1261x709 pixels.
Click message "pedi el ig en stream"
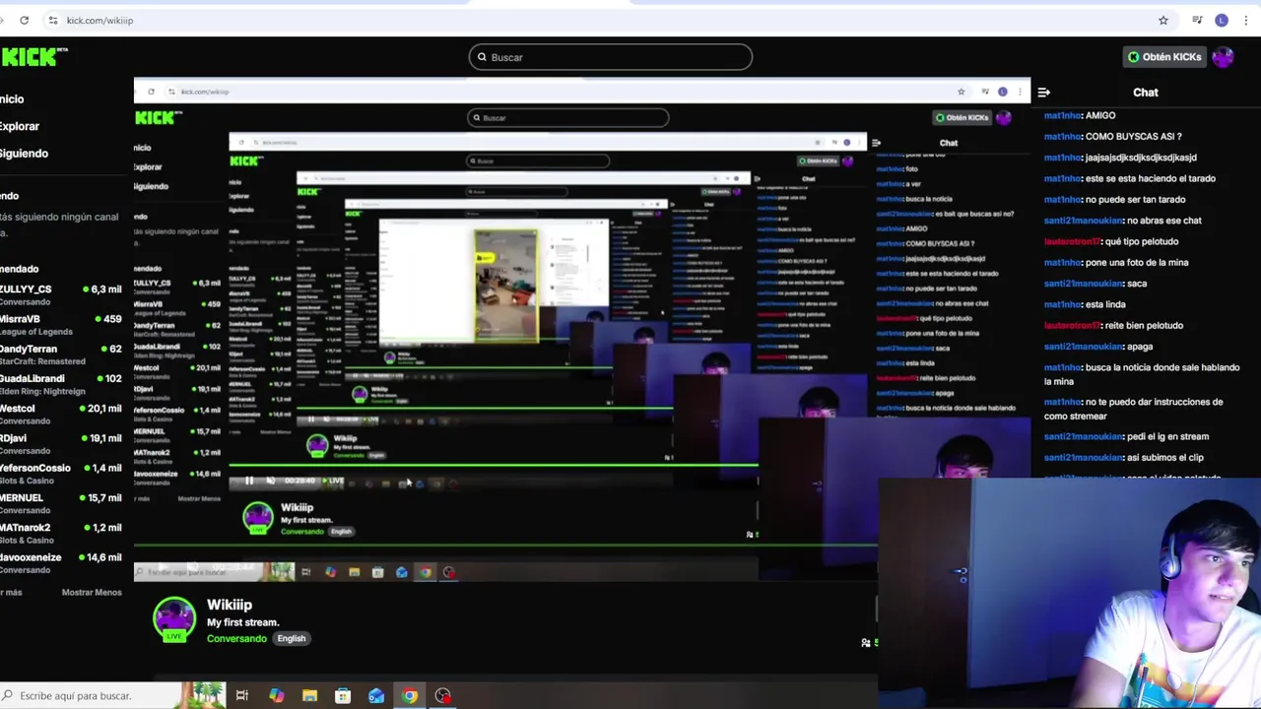[1167, 436]
